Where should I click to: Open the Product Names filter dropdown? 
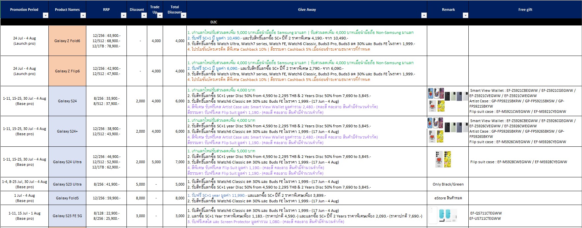pos(83,15)
